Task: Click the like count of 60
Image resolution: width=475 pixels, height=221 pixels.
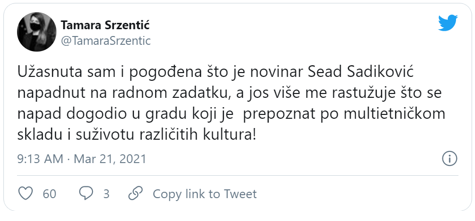Action: pyautogui.click(x=50, y=194)
